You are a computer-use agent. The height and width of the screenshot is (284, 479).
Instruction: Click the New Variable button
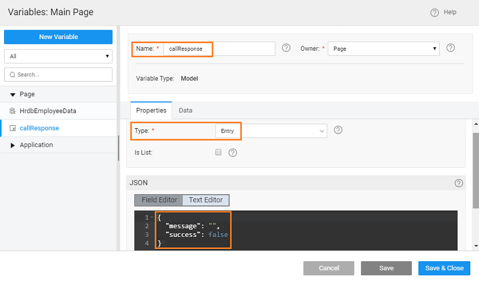pos(58,37)
